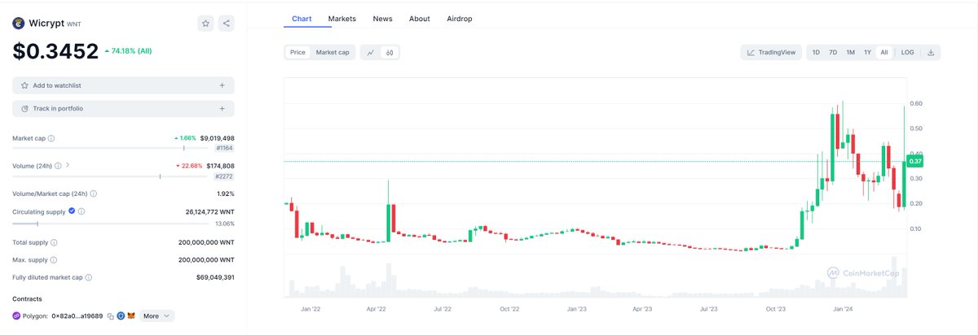This screenshot has width=978, height=335.
Task: Click the verified badge by Circulating supply
Action: click(x=73, y=211)
